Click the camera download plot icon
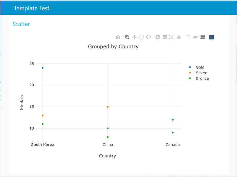This screenshot has width=237, height=177. pos(118,37)
